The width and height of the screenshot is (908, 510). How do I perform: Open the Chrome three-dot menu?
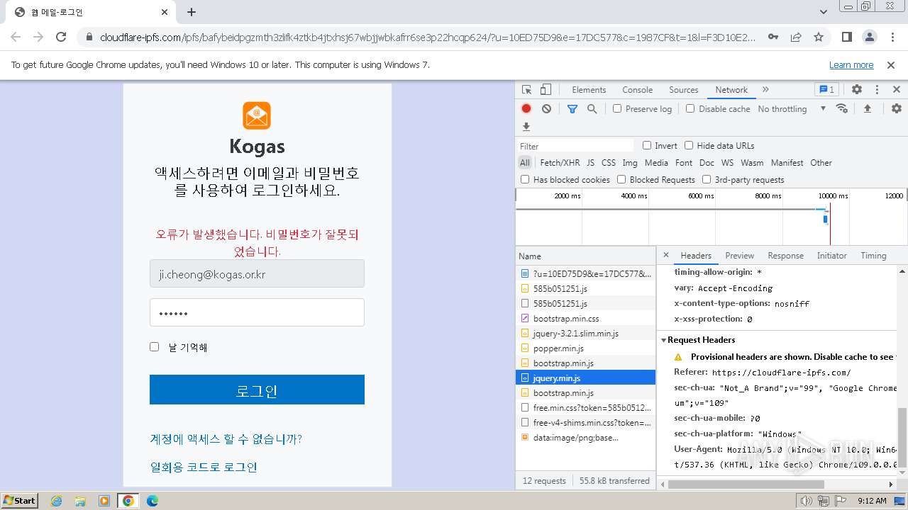point(892,37)
